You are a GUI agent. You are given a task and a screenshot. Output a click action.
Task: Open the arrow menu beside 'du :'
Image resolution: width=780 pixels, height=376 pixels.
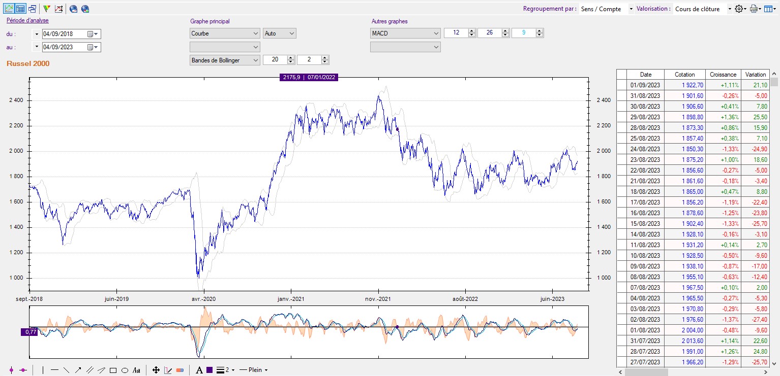37,34
